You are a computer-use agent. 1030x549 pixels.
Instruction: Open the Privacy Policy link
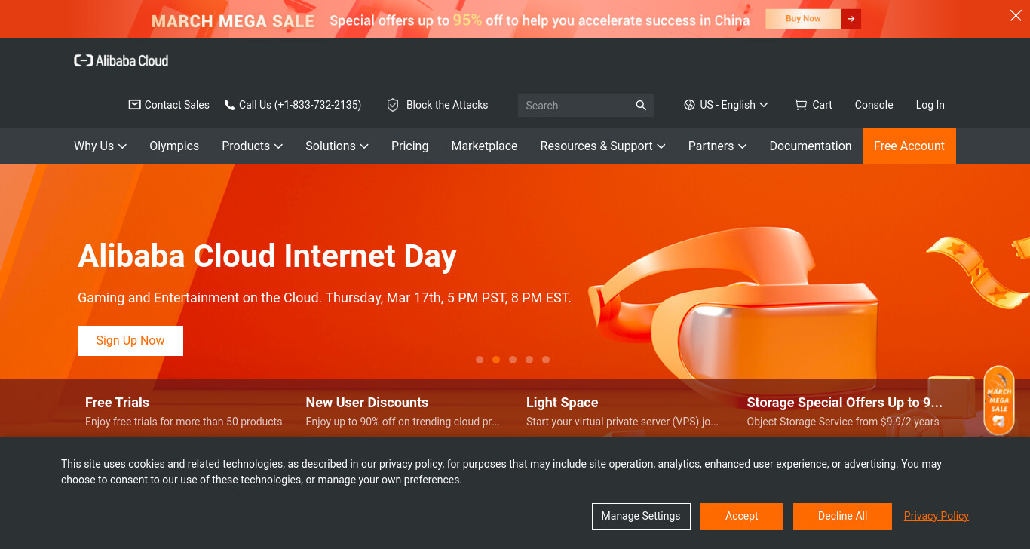[x=937, y=516]
